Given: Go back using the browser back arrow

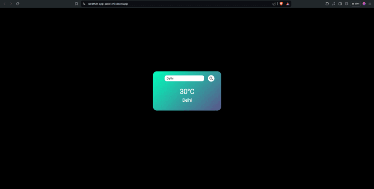Looking at the screenshot, I should point(5,4).
